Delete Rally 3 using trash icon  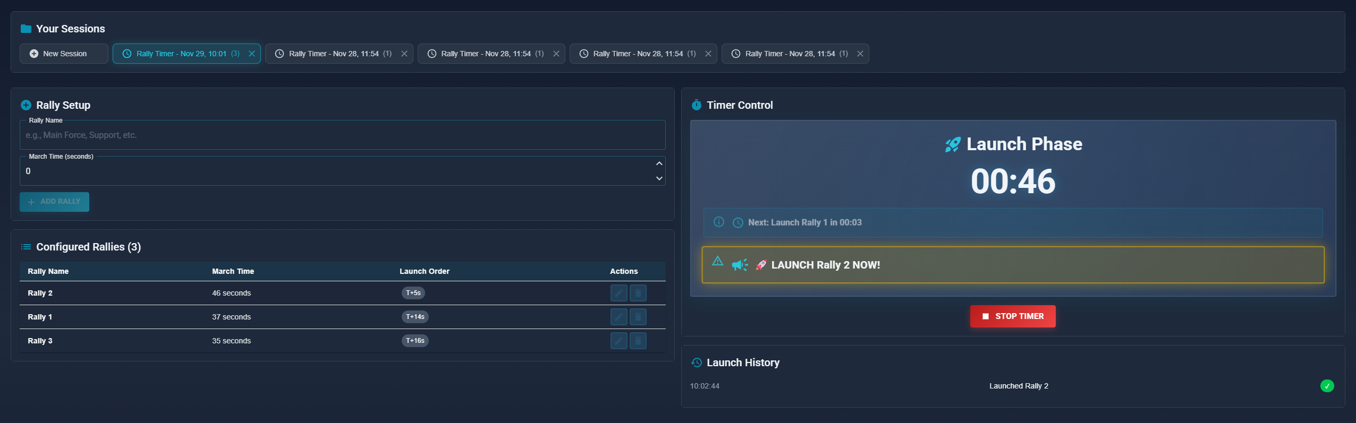point(638,341)
